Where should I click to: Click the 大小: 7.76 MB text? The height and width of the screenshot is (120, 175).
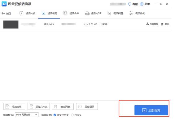click(90, 24)
